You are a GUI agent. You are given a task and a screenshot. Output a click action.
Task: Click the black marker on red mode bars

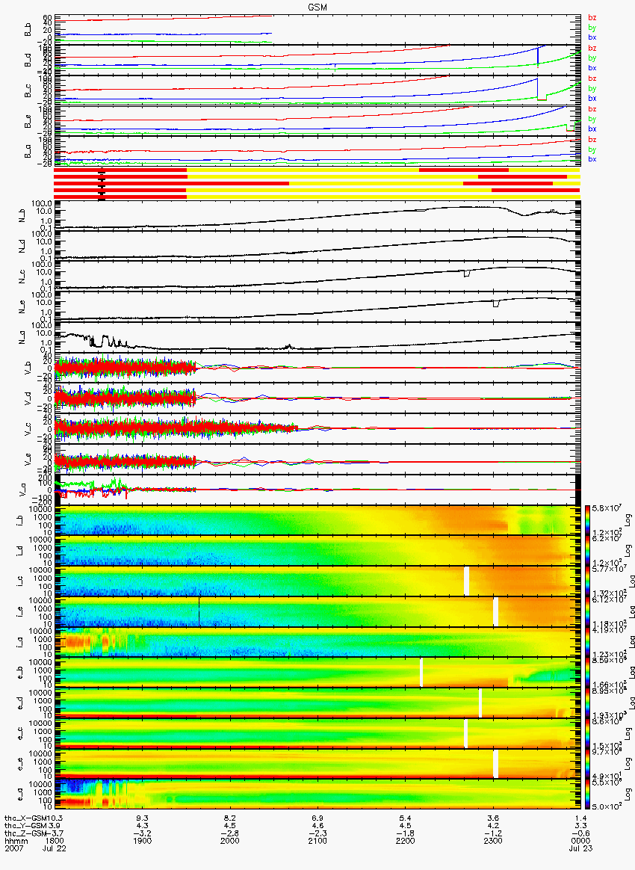click(x=102, y=185)
